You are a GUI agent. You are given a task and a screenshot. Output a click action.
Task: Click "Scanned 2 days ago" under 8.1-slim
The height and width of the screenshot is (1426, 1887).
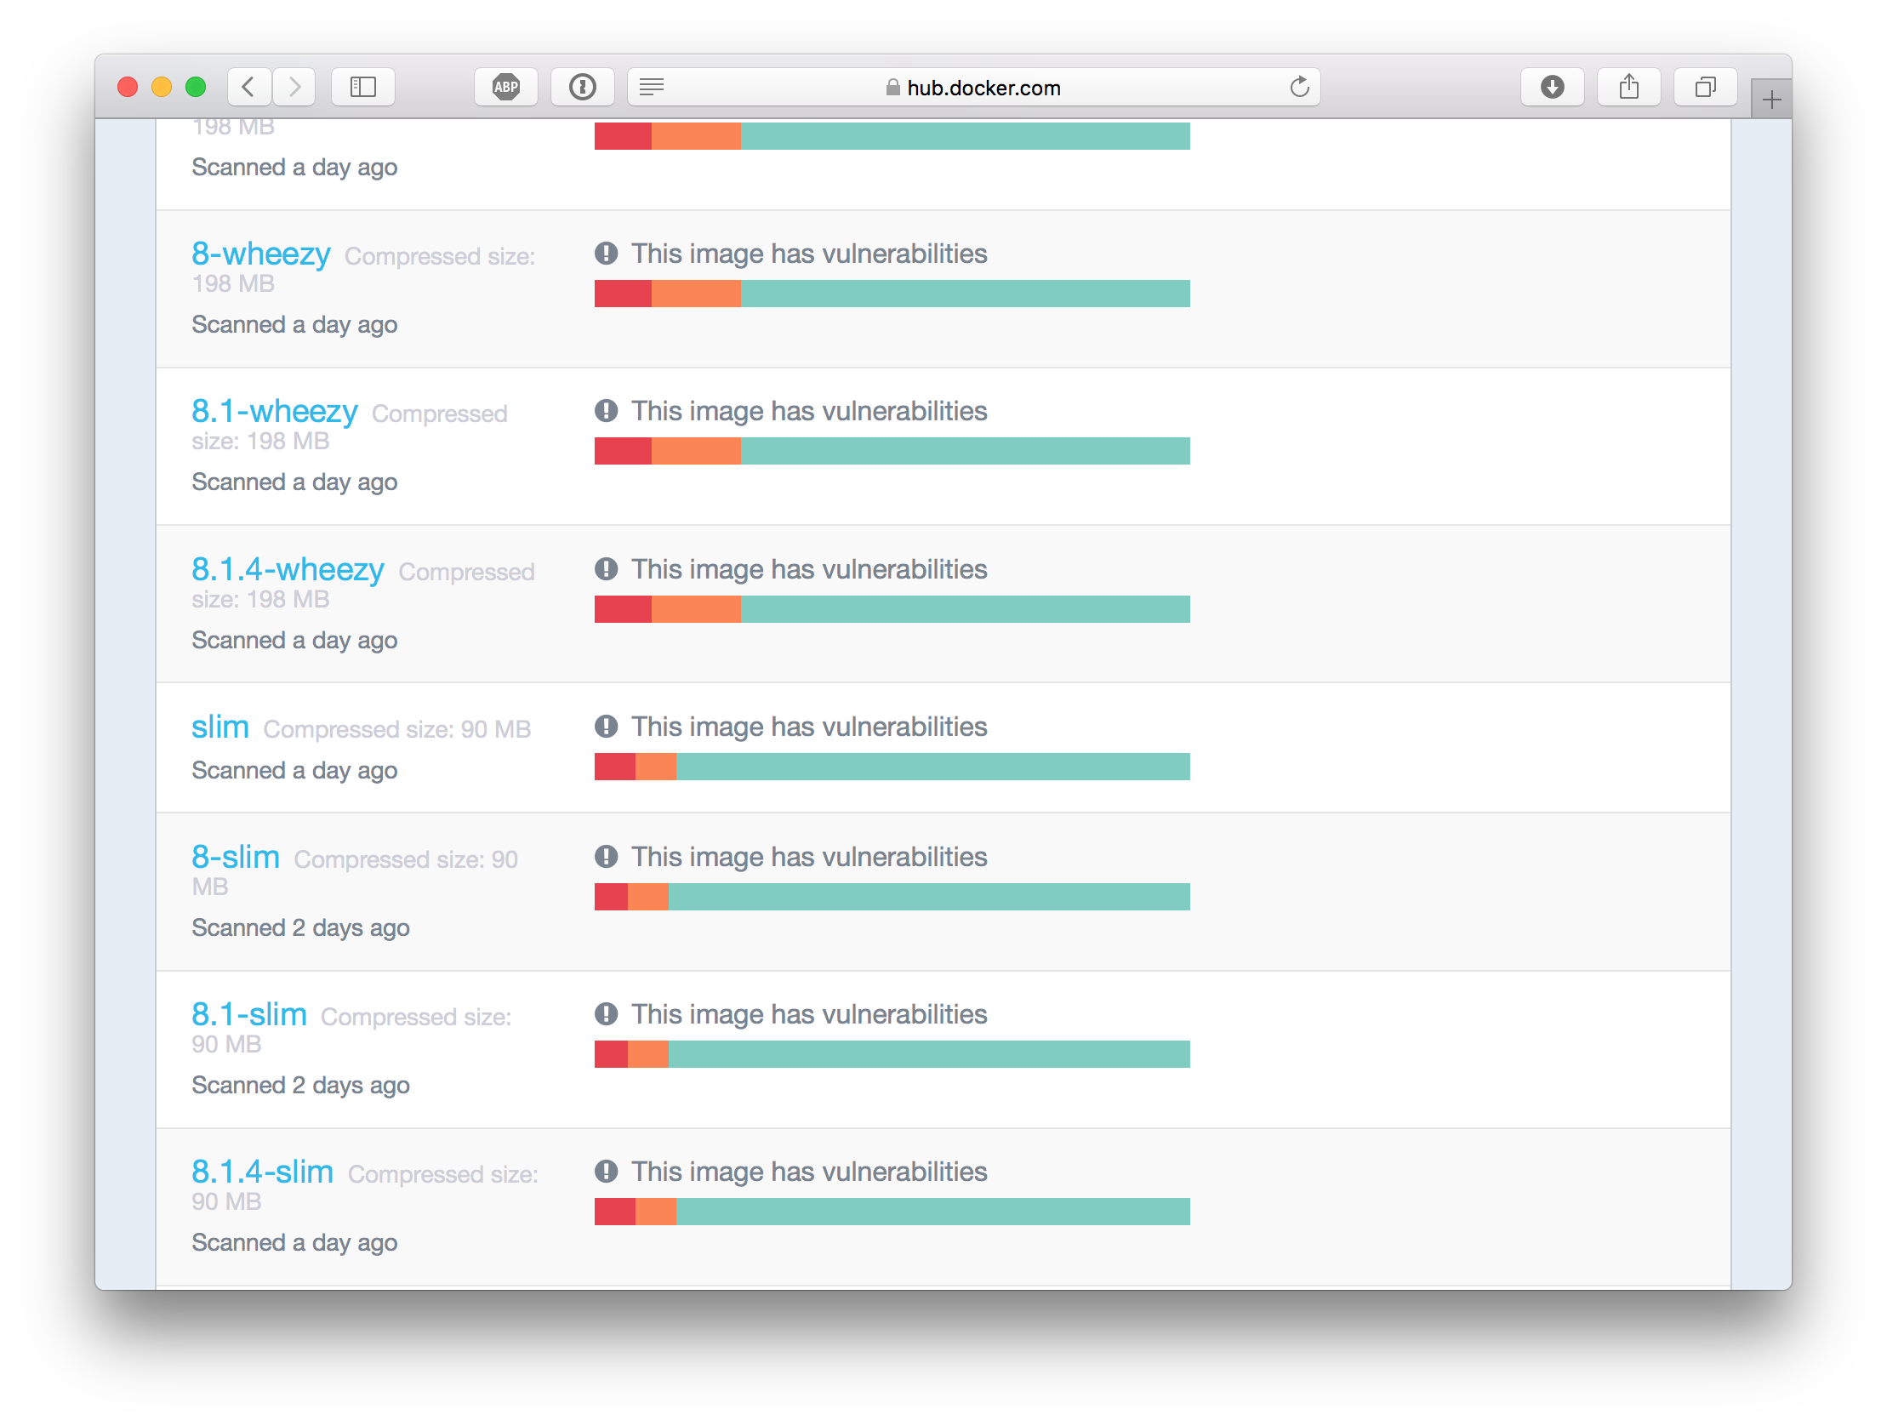[300, 1086]
